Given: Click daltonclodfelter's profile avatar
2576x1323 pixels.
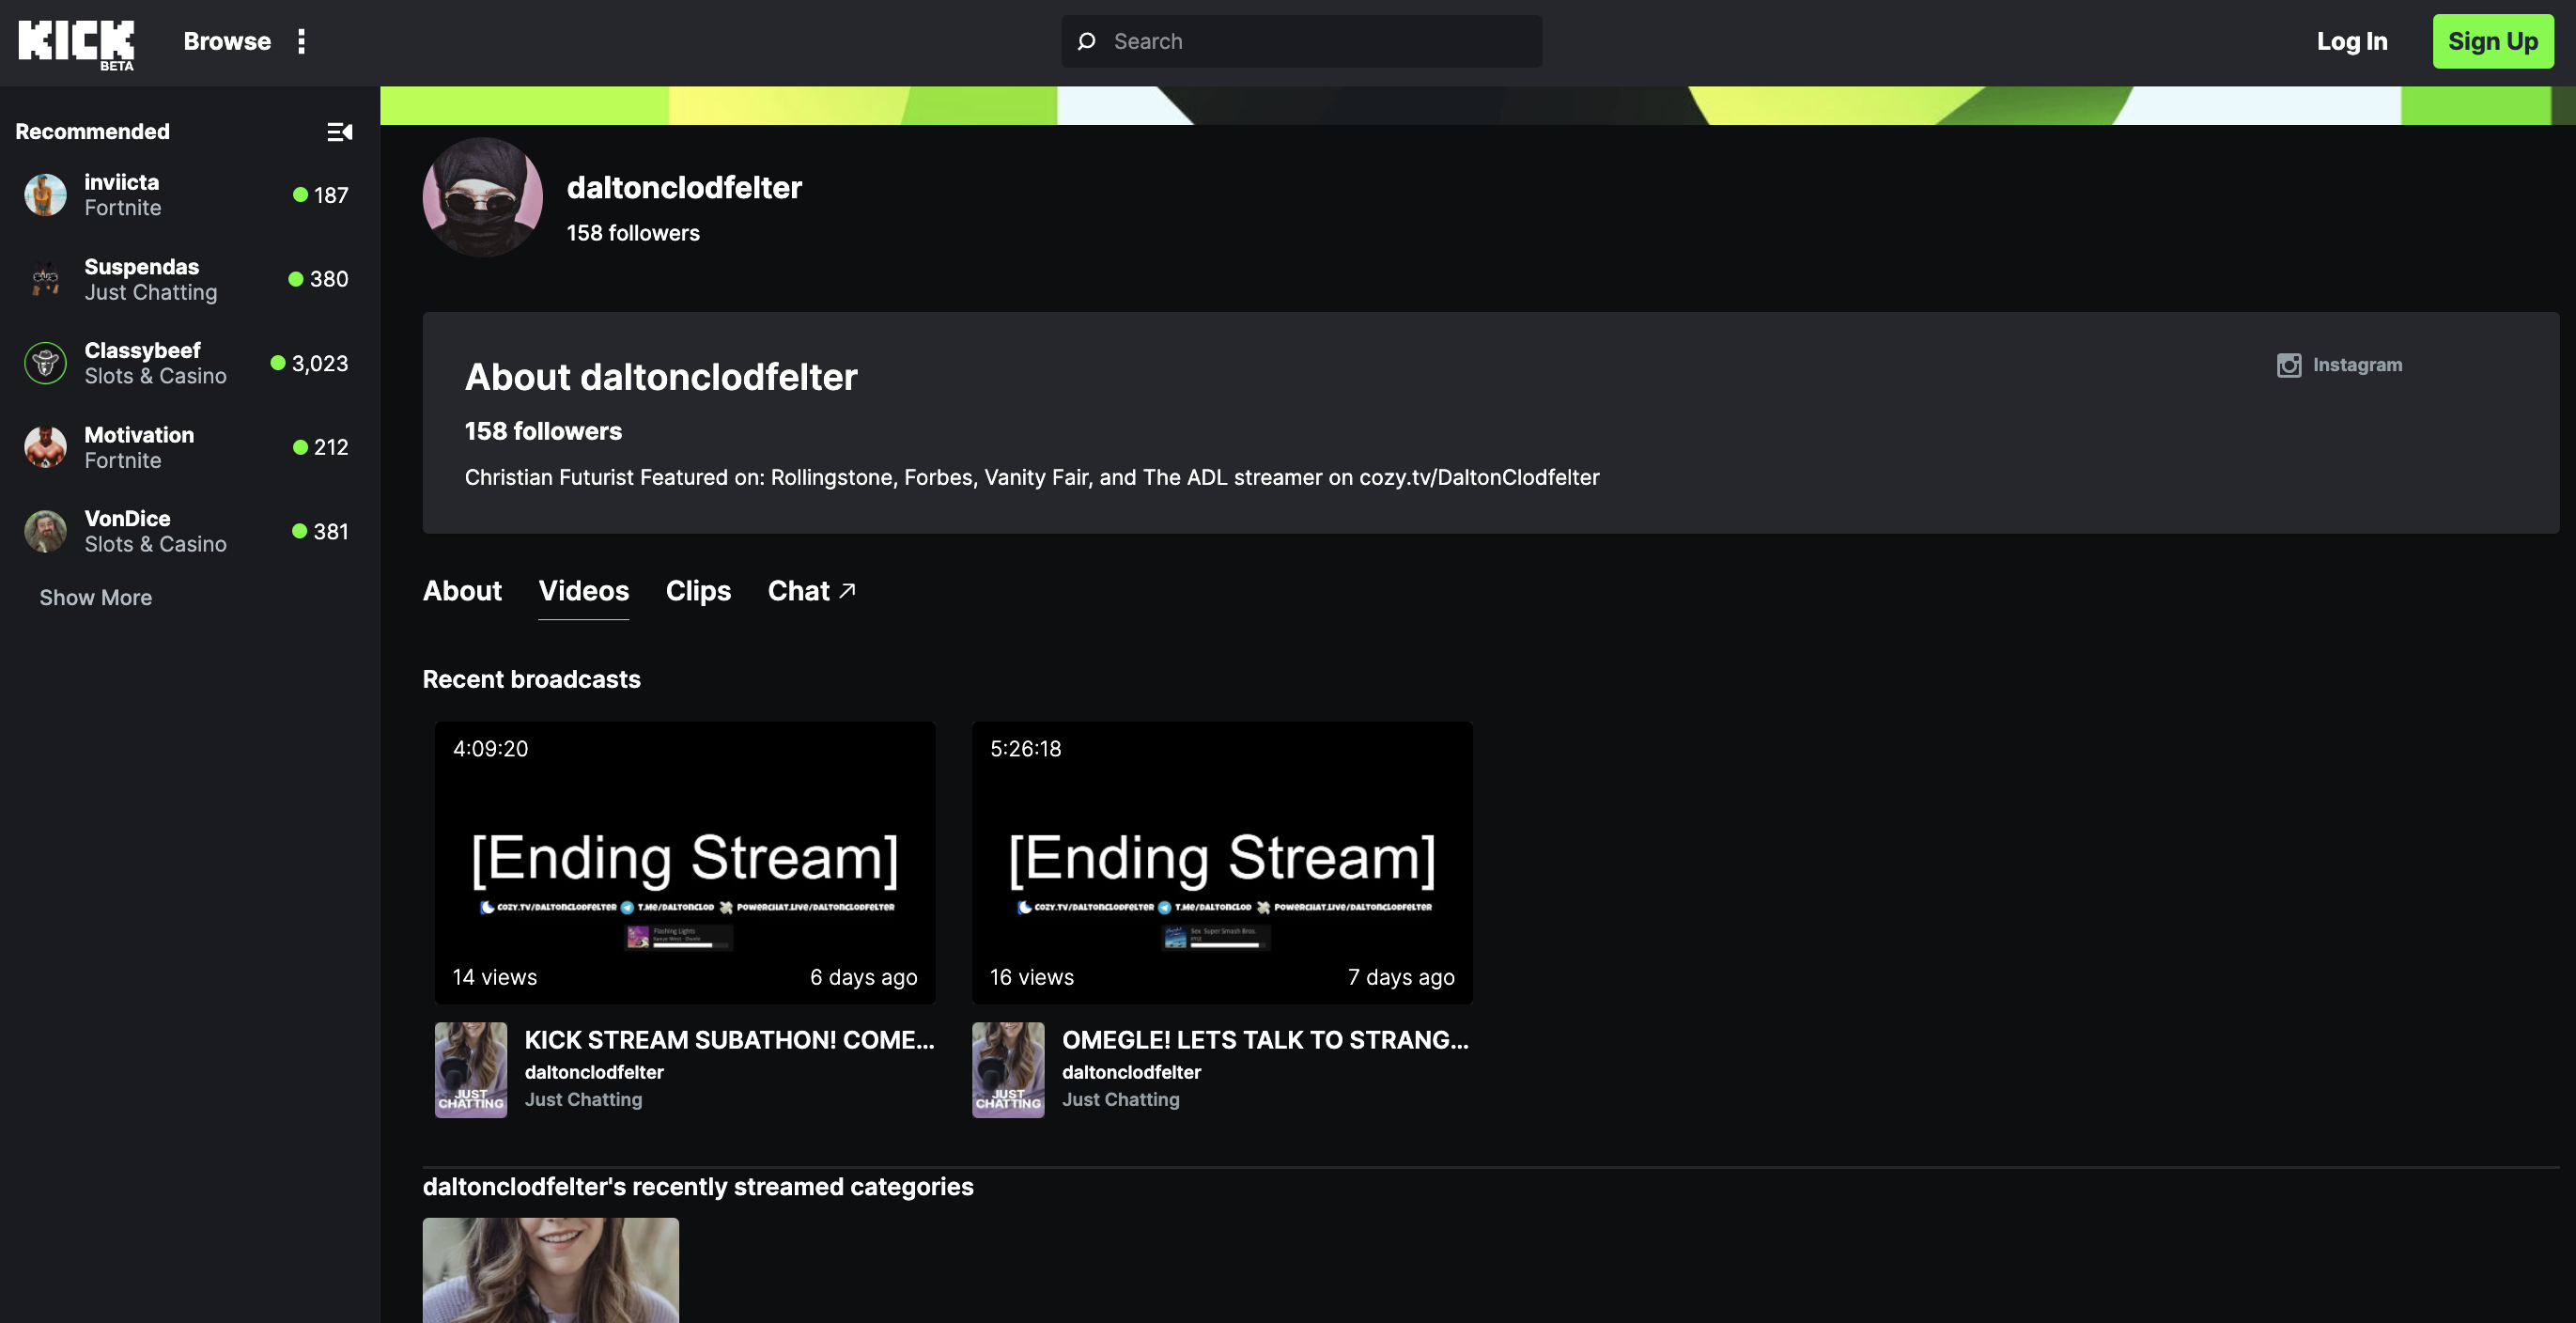Looking at the screenshot, I should click(x=482, y=197).
